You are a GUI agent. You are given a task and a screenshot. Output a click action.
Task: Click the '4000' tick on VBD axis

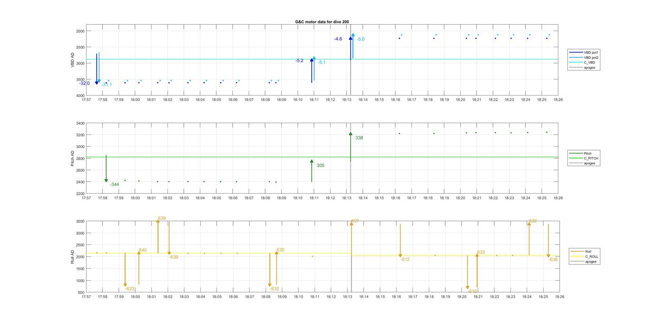[80, 96]
